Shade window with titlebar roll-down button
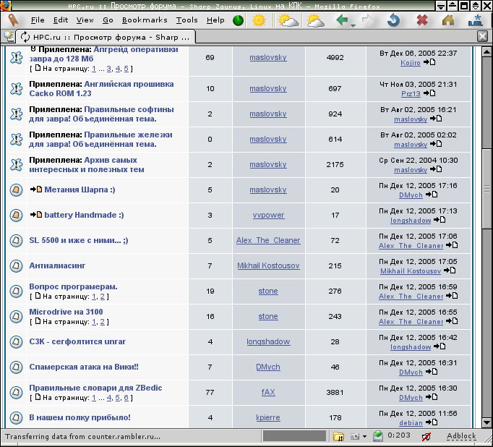The image size is (493, 447). coord(476,6)
